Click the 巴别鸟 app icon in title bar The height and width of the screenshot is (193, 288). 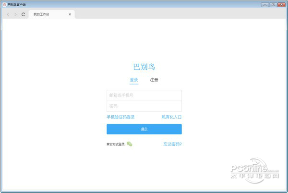5,5
